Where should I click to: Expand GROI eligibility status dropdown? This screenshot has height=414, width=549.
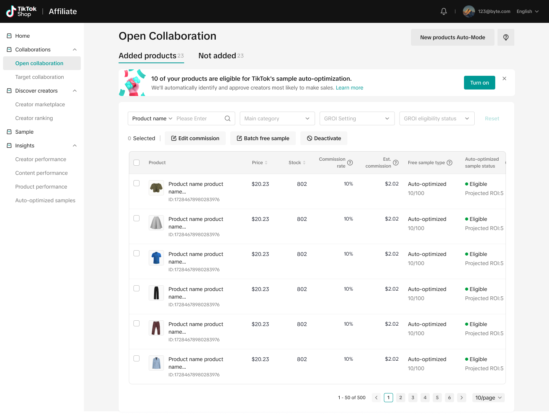click(x=437, y=118)
